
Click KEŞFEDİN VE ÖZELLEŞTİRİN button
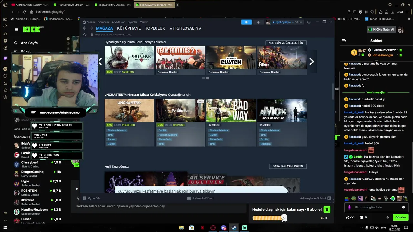[286, 43]
